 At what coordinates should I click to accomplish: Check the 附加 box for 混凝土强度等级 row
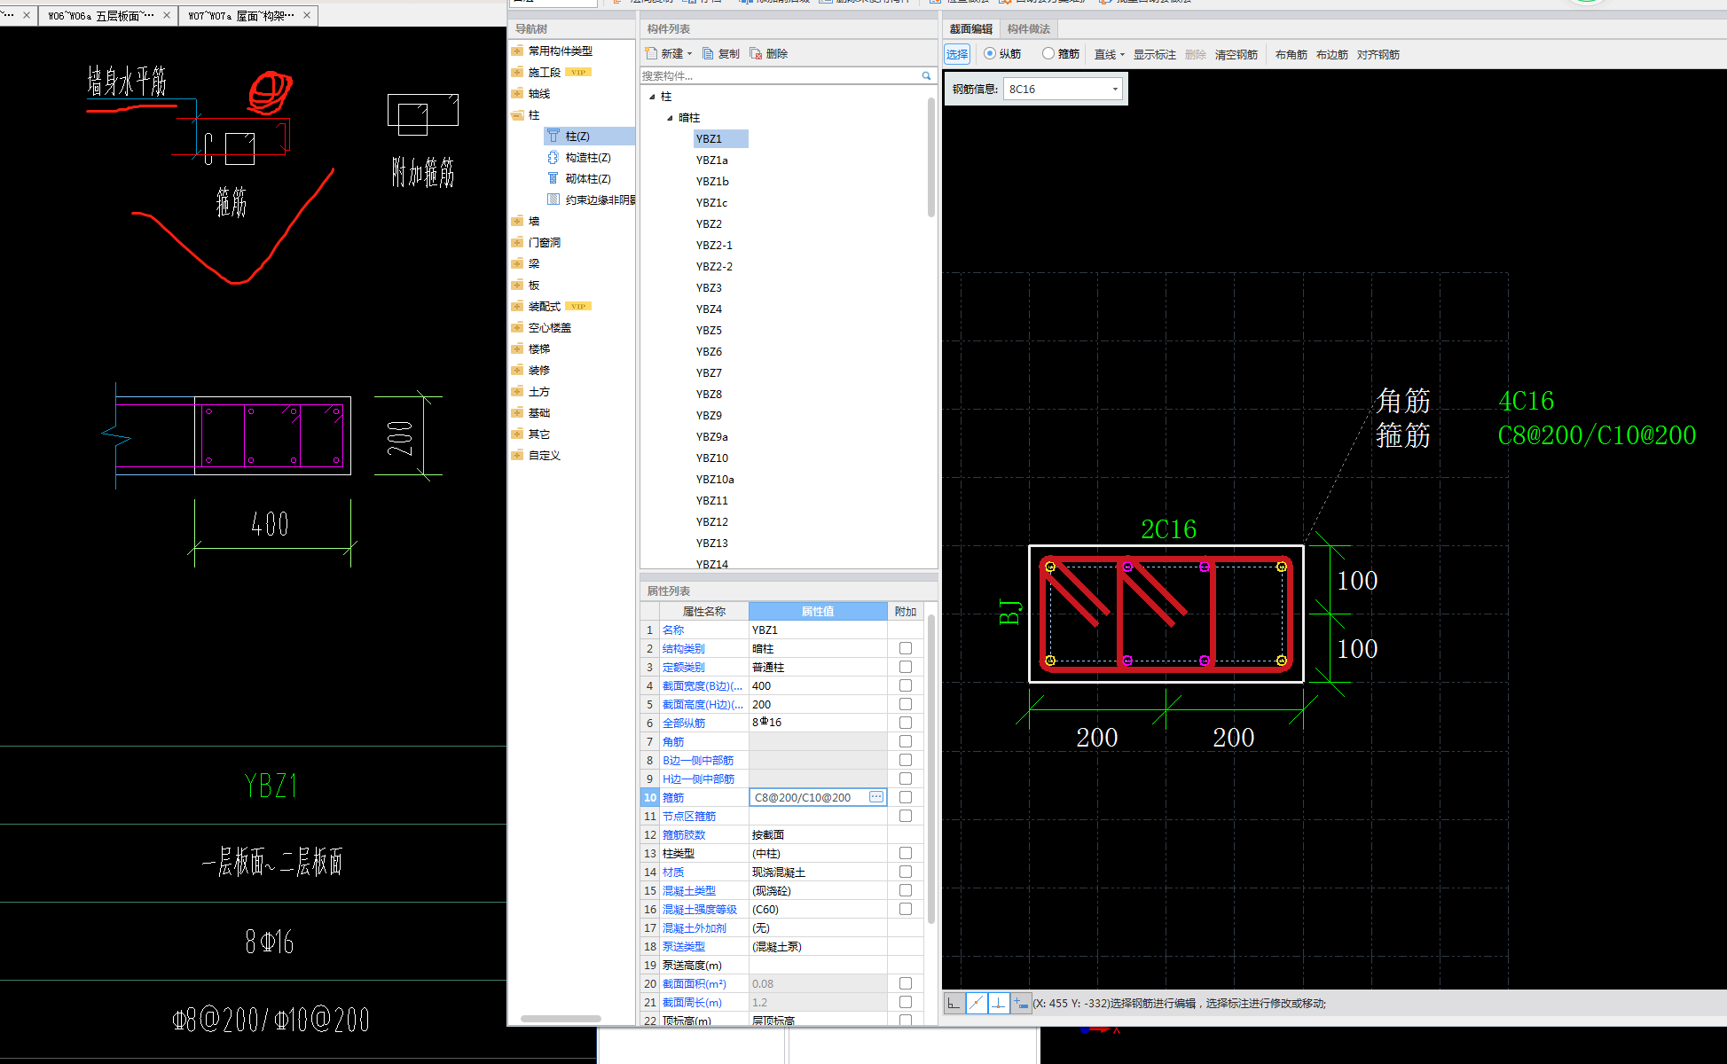(906, 909)
